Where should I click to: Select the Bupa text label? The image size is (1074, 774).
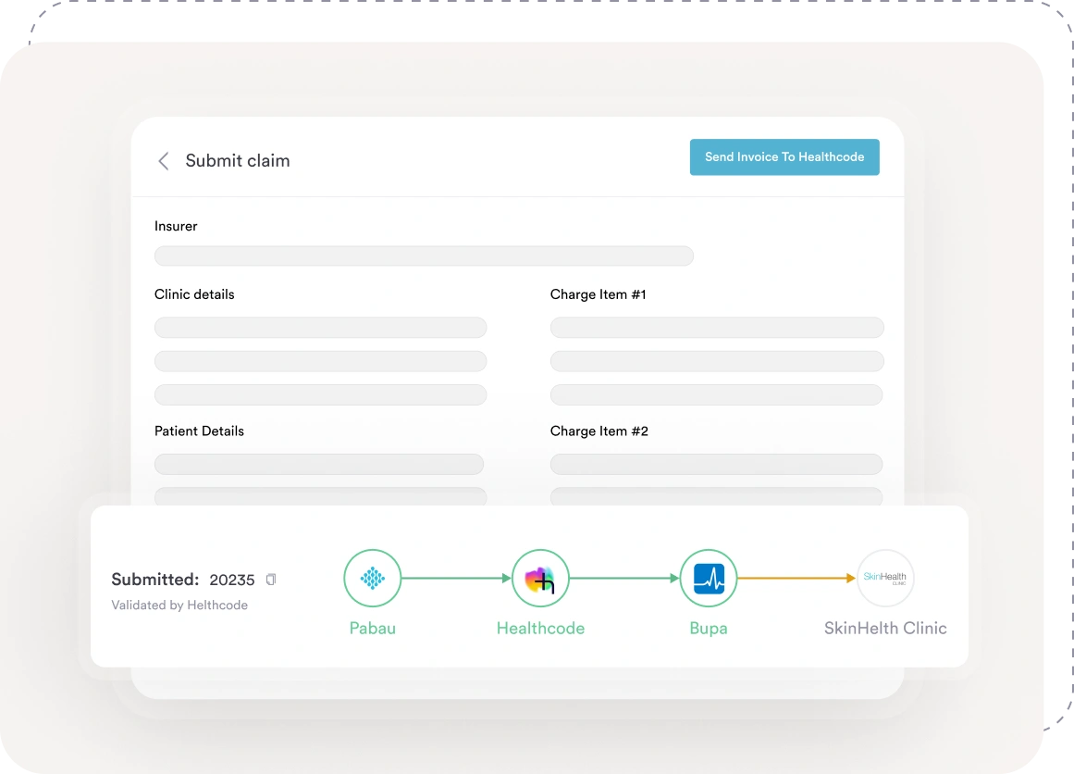[x=708, y=629]
